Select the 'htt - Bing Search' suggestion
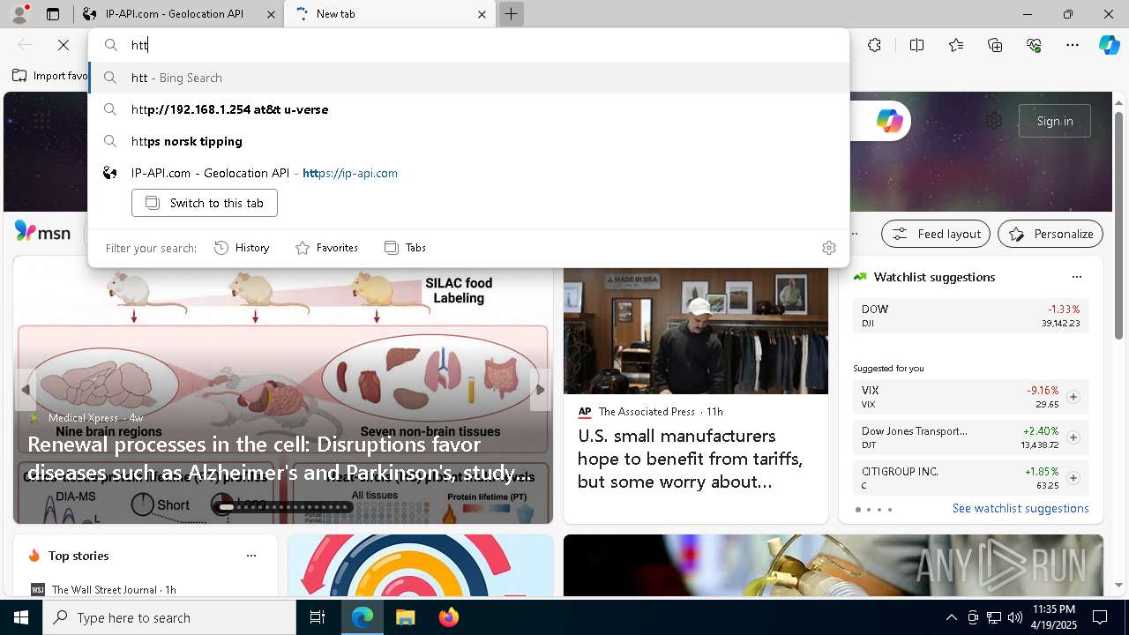Screen dimensions: 1129x635 click(x=468, y=78)
